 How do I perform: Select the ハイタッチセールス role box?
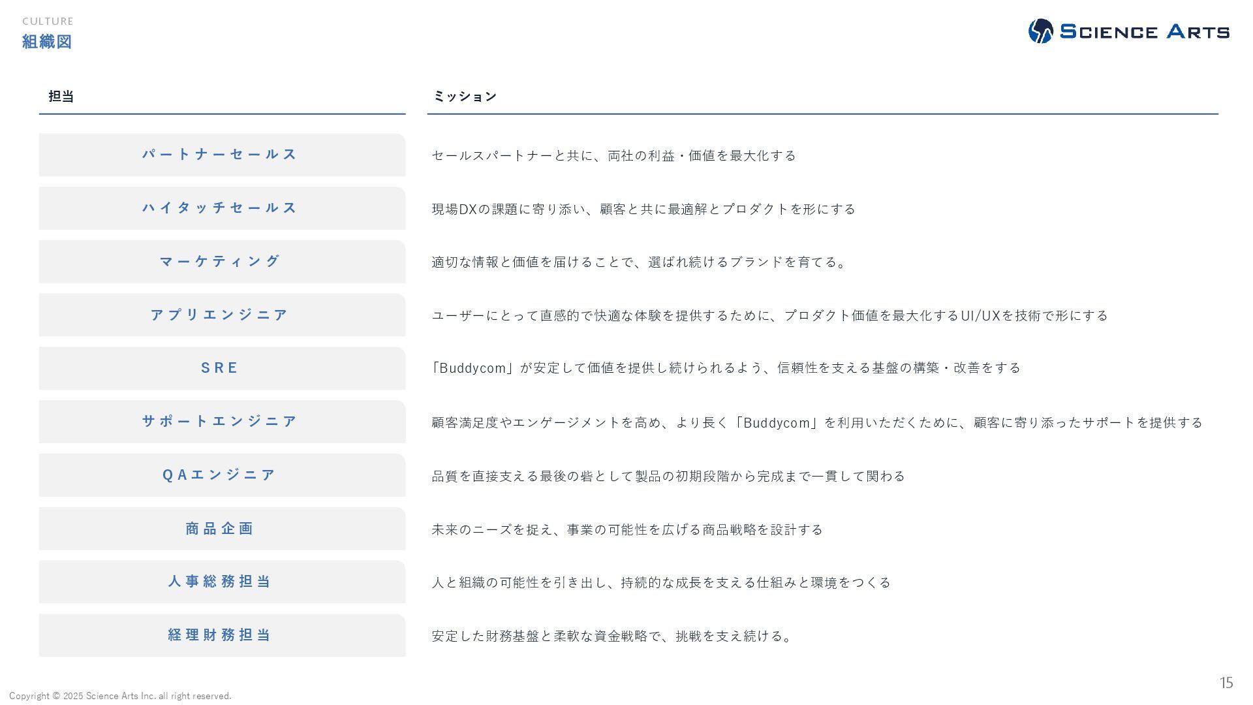[222, 208]
